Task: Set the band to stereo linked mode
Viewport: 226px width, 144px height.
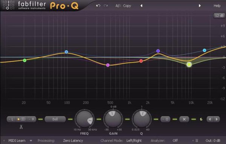Action: [21, 119]
